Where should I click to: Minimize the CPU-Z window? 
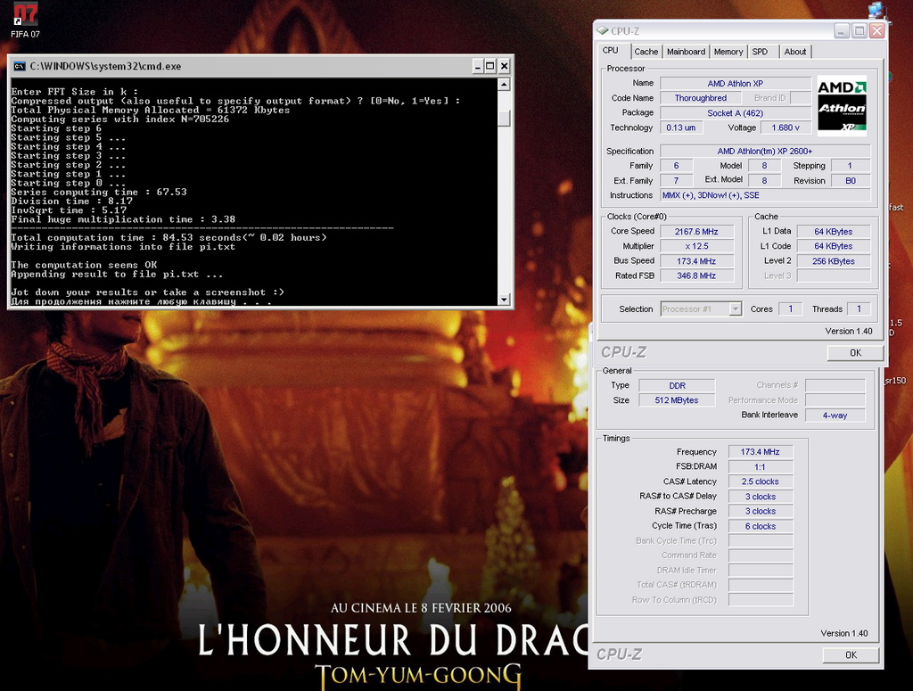[x=842, y=31]
